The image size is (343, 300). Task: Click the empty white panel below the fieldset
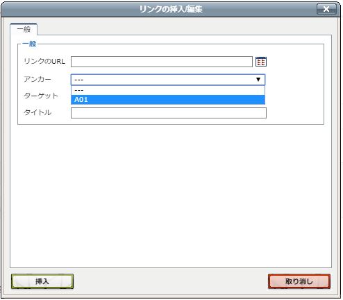(x=171, y=196)
